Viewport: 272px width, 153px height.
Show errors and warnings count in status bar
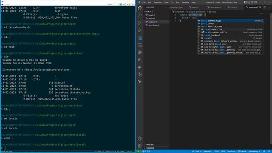coord(146,151)
